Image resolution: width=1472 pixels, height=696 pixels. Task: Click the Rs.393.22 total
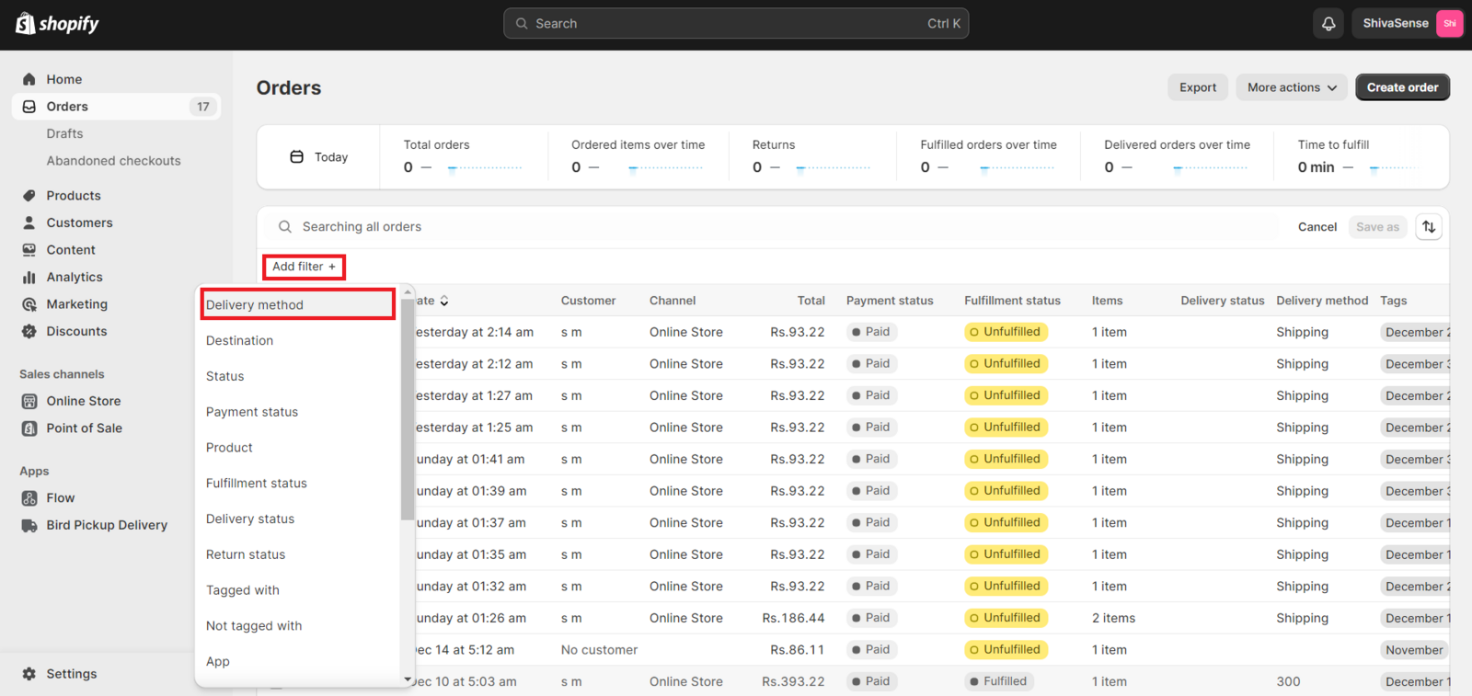793,681
